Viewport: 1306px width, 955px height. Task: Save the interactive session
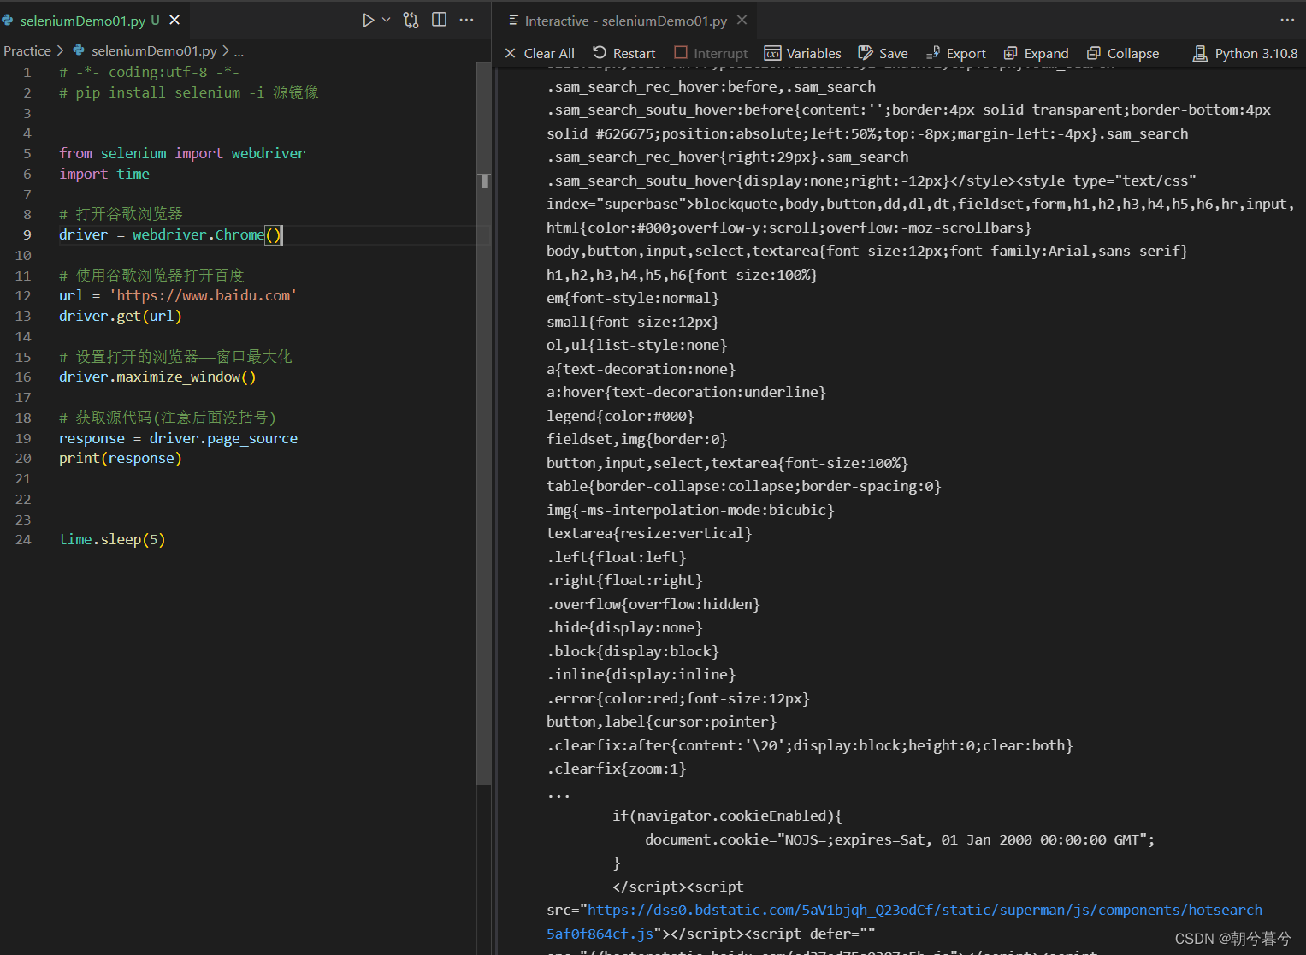pos(883,53)
